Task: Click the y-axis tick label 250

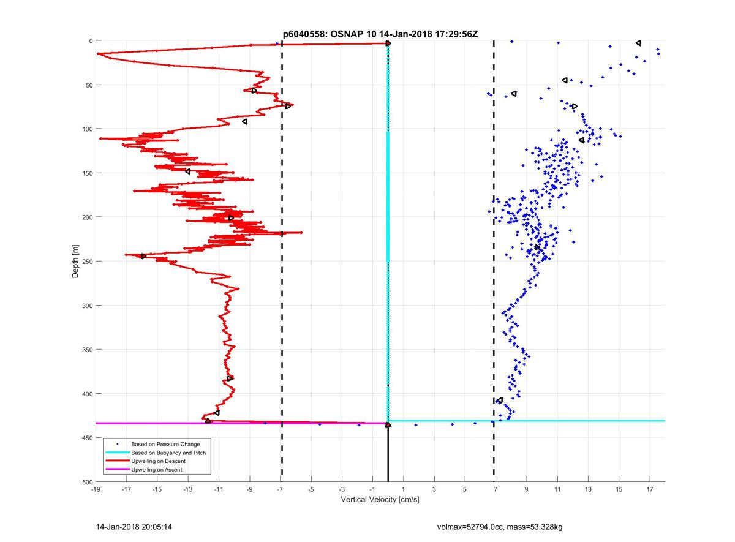Action: click(86, 262)
